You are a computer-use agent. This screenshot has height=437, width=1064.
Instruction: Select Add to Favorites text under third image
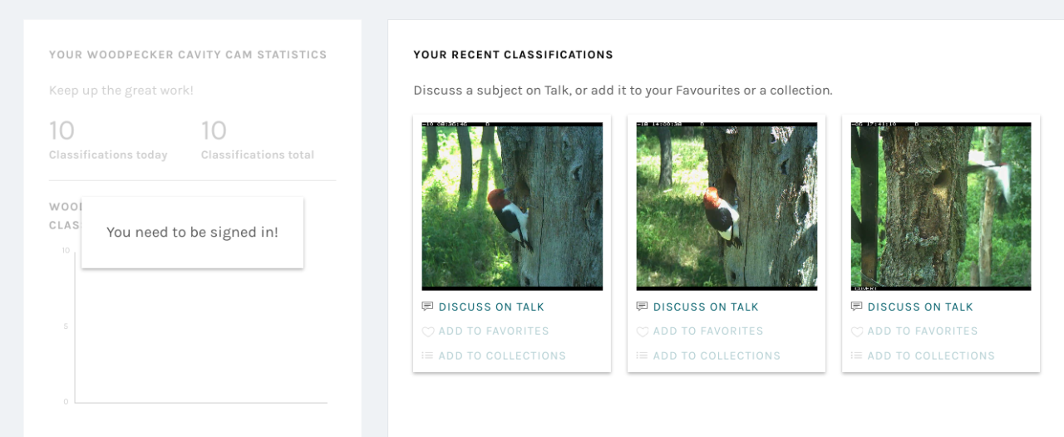(923, 331)
